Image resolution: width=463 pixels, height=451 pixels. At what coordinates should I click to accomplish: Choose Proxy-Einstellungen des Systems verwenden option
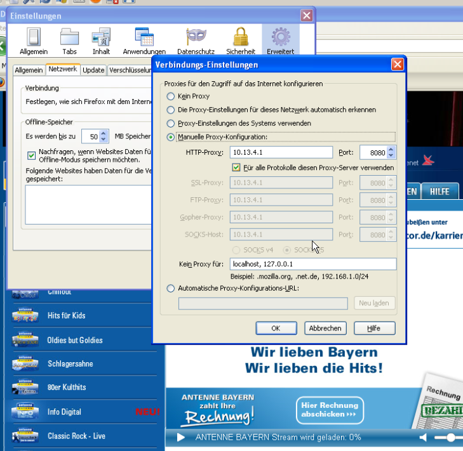pos(170,123)
